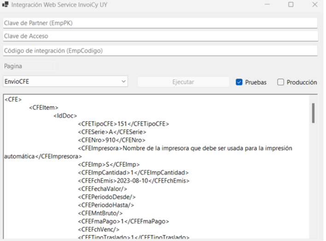Click the CFEFchEmis 2023-08-10 line

tap(134, 181)
